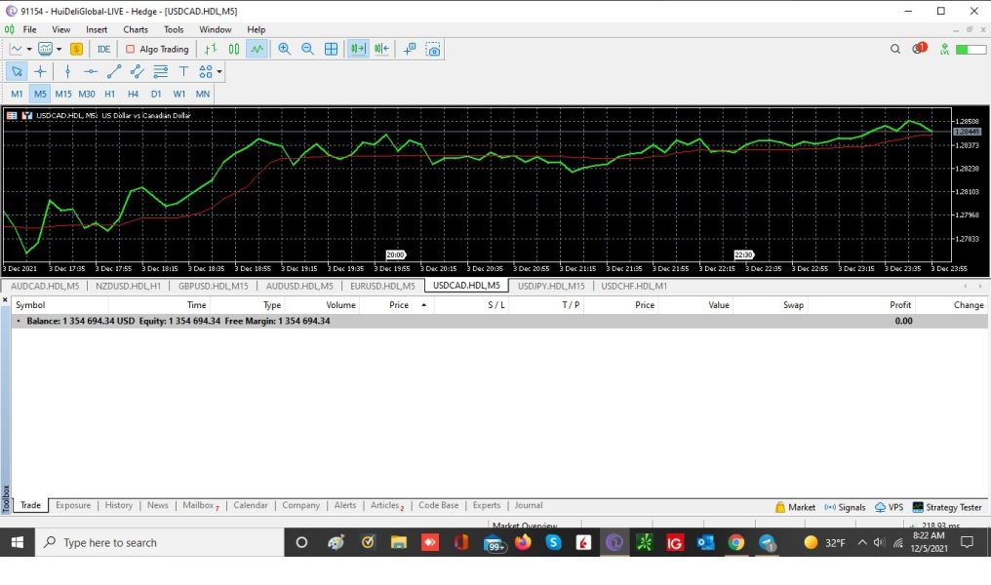
Task: Add a text label tool
Action: pos(183,71)
